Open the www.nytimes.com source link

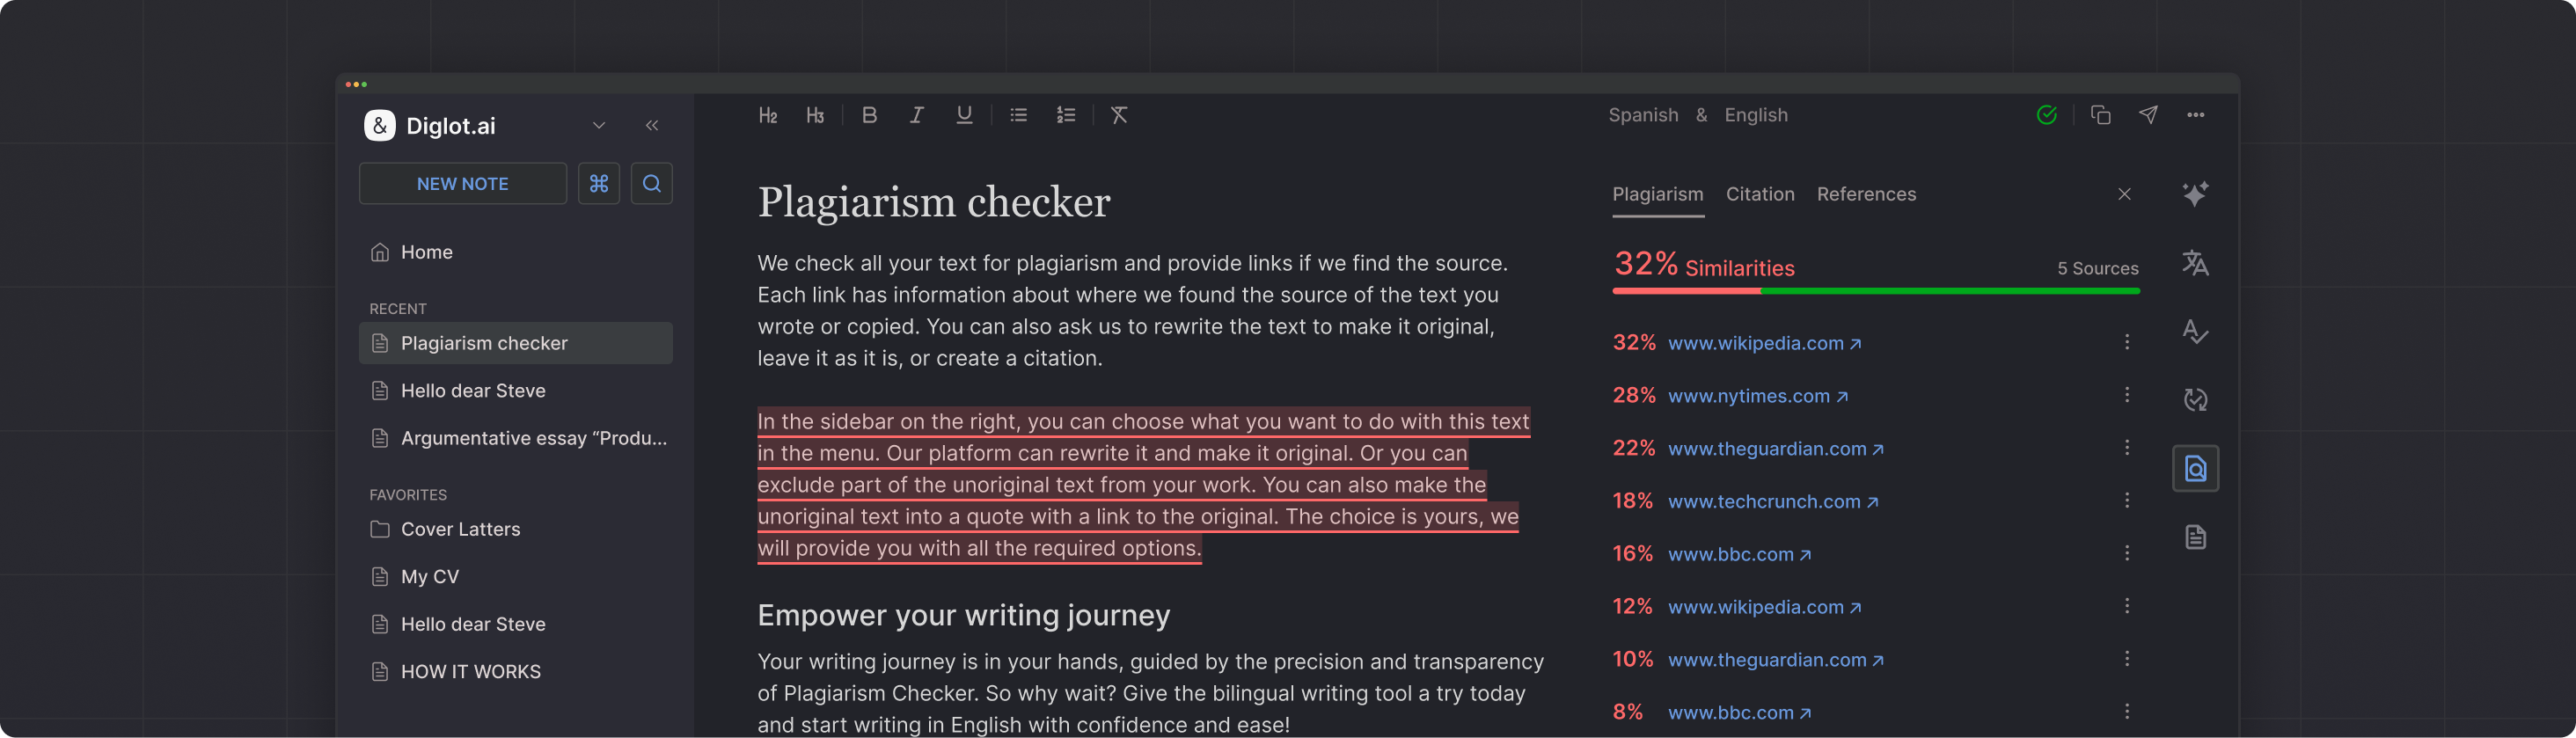[1748, 396]
